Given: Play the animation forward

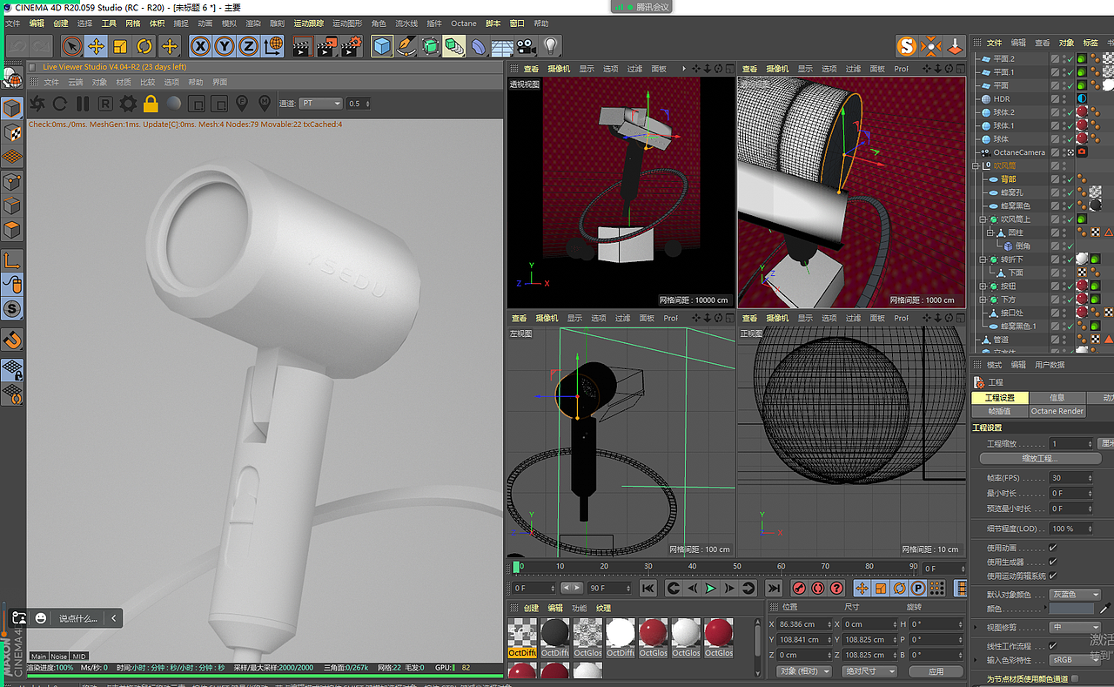Looking at the screenshot, I should tap(710, 589).
